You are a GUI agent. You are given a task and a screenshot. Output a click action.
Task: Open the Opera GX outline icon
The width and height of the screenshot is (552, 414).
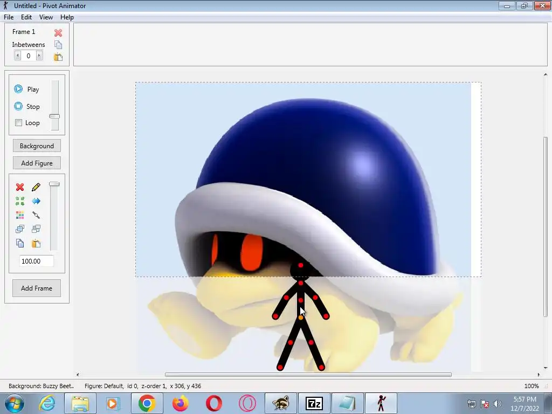247,403
